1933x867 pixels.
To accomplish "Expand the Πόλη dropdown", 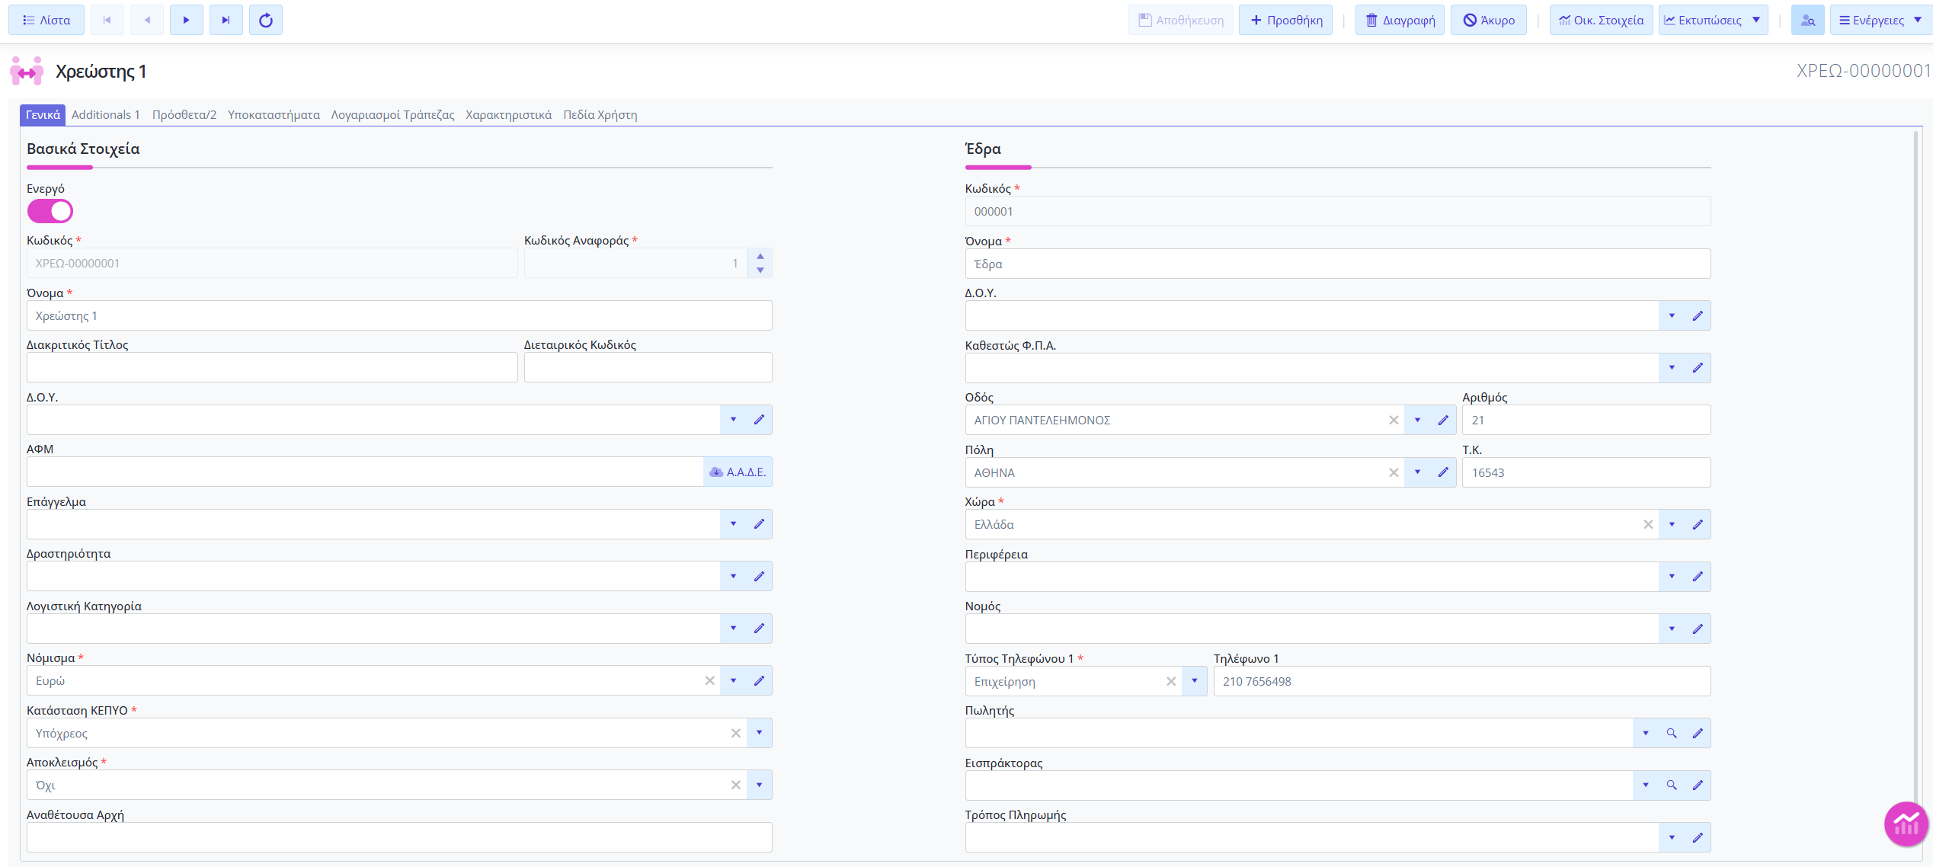I will 1417,472.
